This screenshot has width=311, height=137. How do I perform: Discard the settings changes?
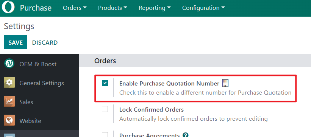[x=45, y=43]
